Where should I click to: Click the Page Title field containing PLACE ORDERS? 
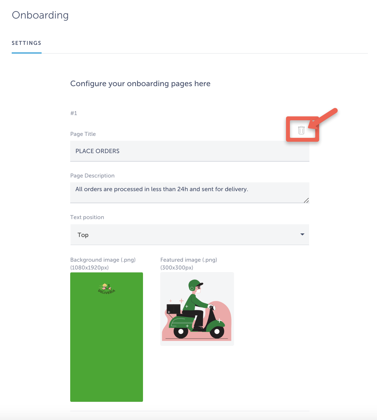[x=189, y=151]
